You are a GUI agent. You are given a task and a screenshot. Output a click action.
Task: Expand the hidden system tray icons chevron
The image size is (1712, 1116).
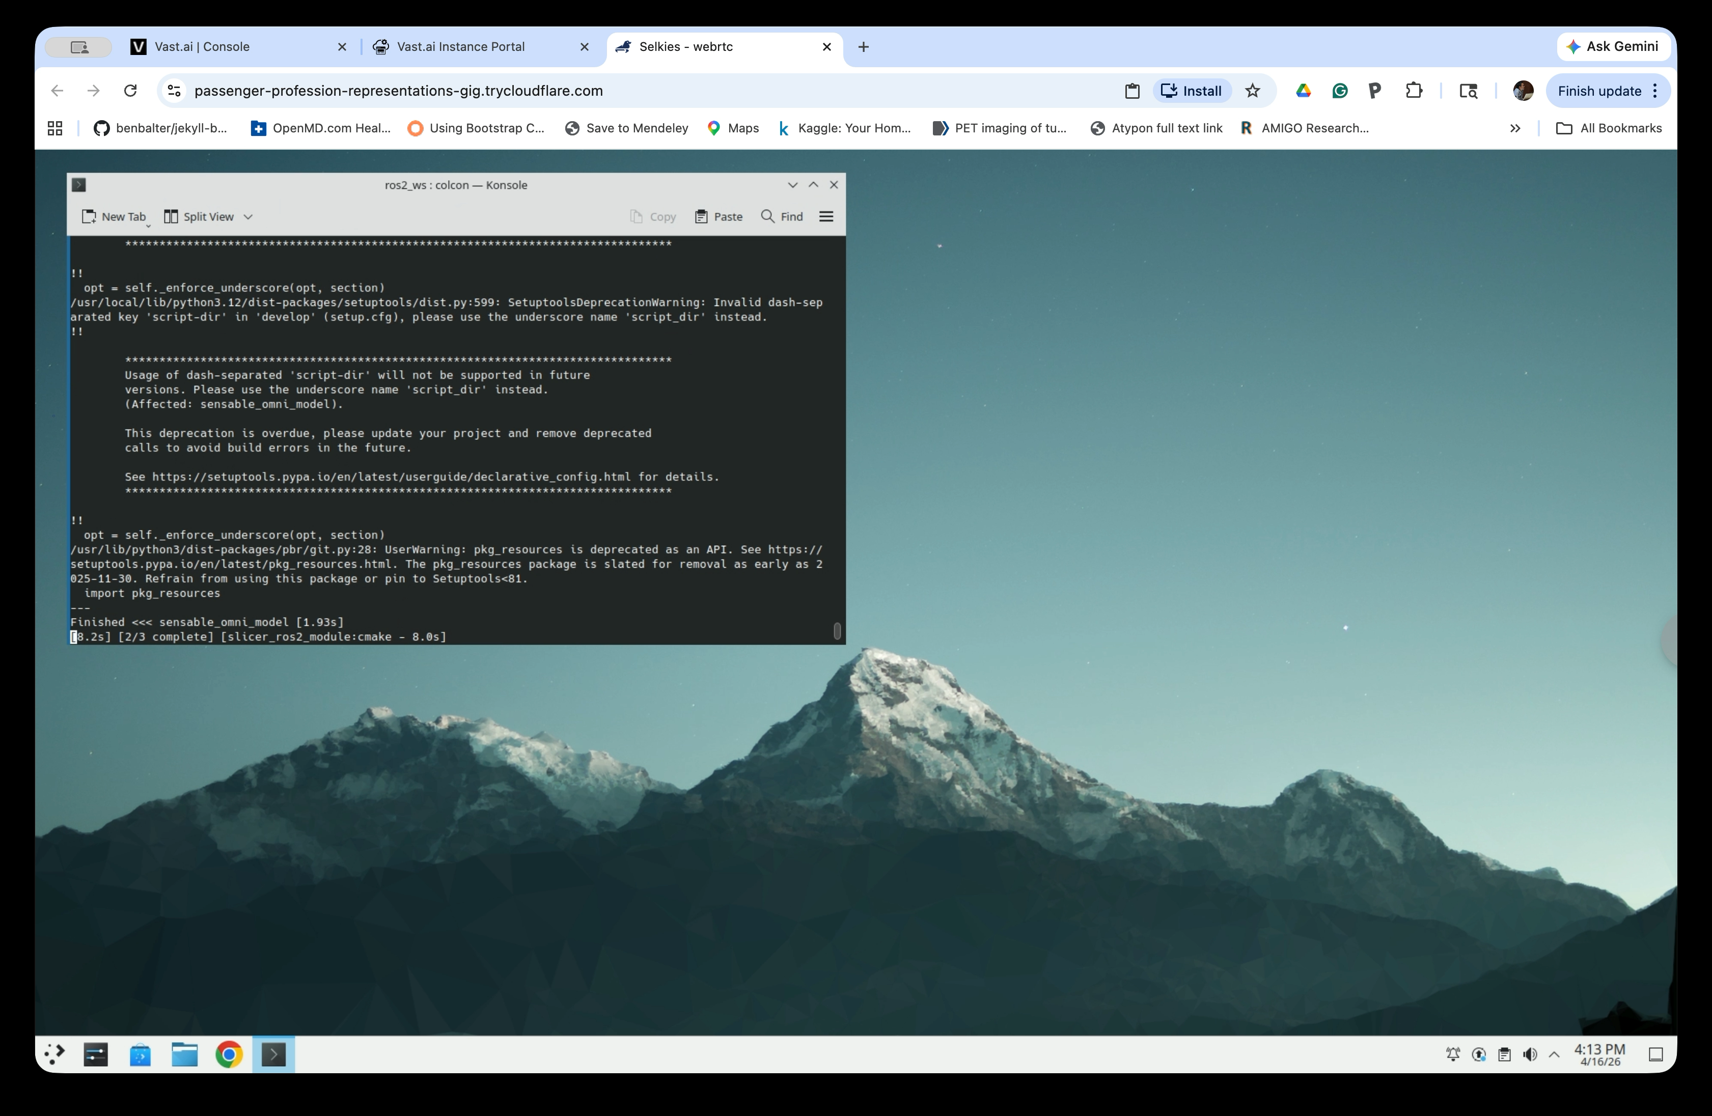1555,1054
